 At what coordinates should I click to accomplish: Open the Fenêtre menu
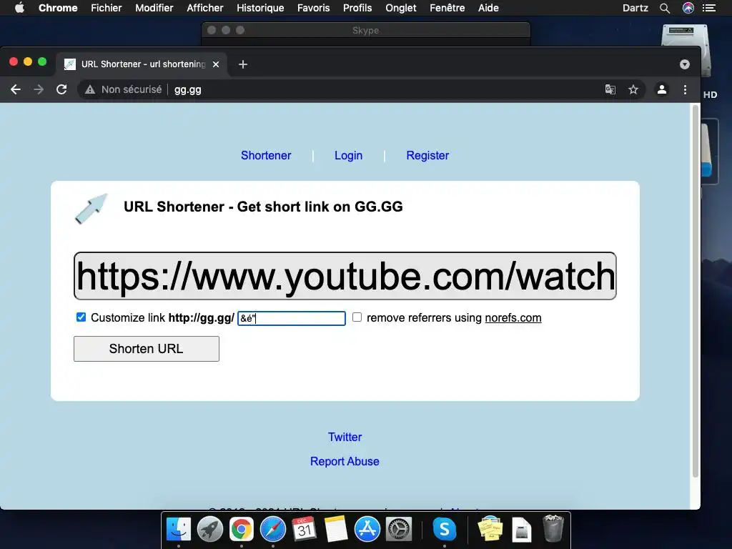click(x=447, y=8)
